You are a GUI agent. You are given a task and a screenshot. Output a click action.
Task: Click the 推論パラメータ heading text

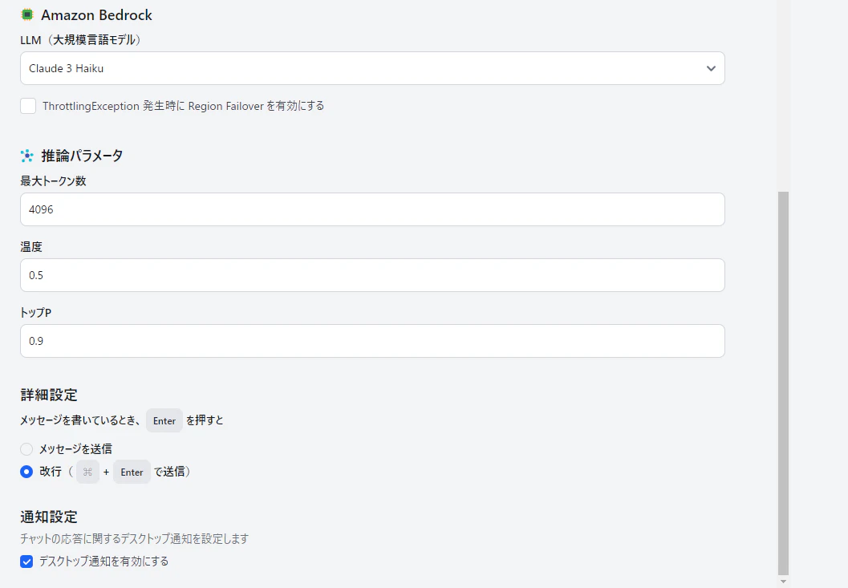pyautogui.click(x=82, y=156)
